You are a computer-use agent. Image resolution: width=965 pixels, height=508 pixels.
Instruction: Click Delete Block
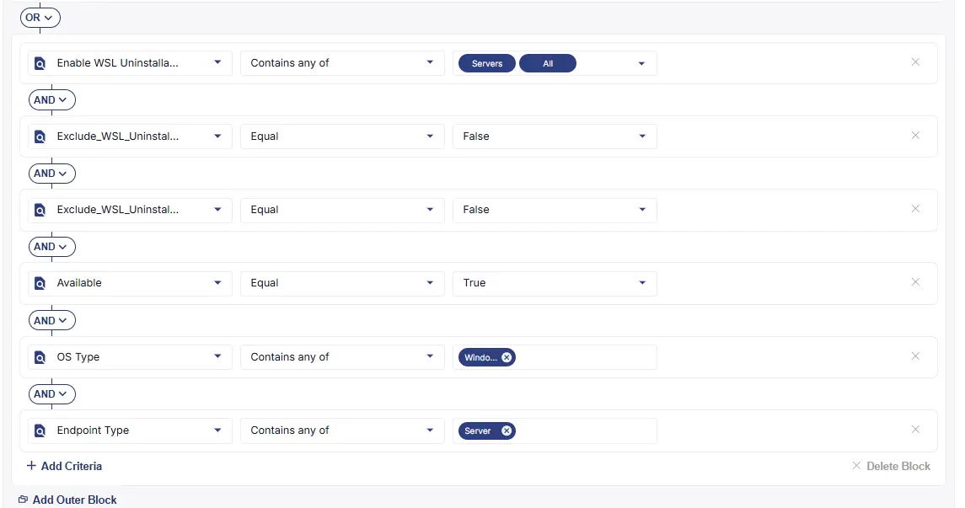tap(891, 466)
